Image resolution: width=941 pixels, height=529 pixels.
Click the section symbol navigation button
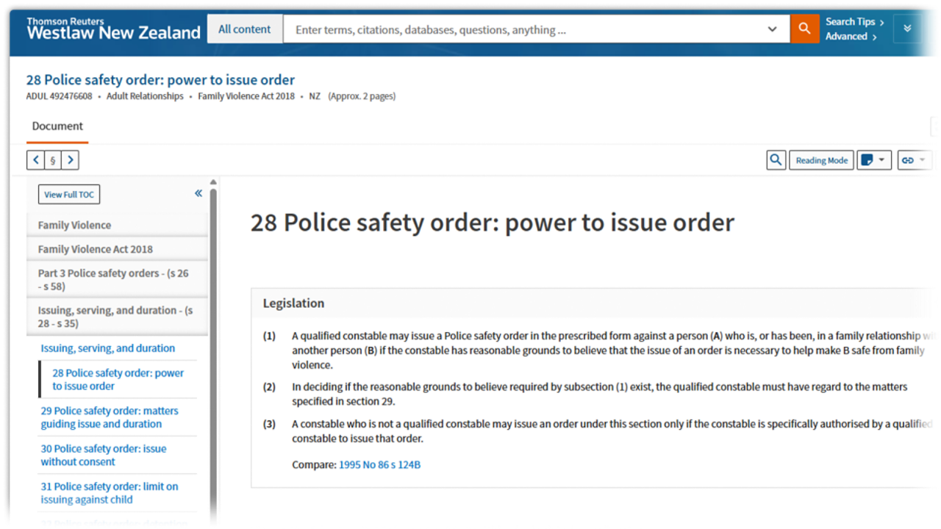coord(53,160)
